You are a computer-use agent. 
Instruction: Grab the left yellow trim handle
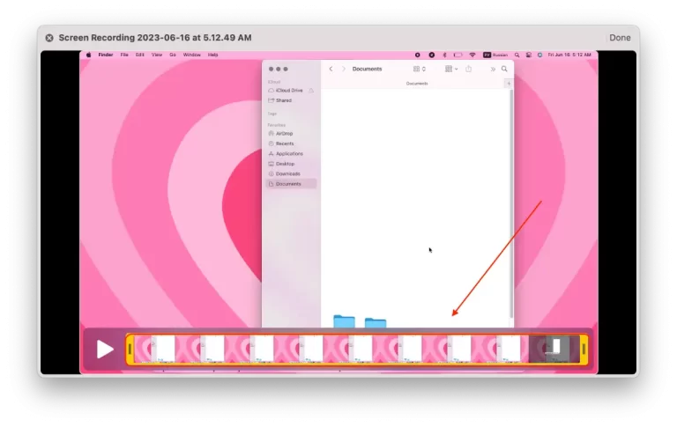130,350
